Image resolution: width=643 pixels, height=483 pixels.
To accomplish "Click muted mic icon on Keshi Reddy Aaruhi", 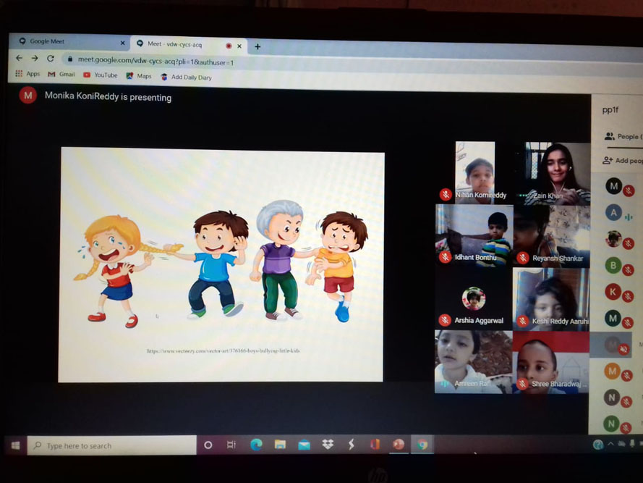I will pyautogui.click(x=522, y=322).
